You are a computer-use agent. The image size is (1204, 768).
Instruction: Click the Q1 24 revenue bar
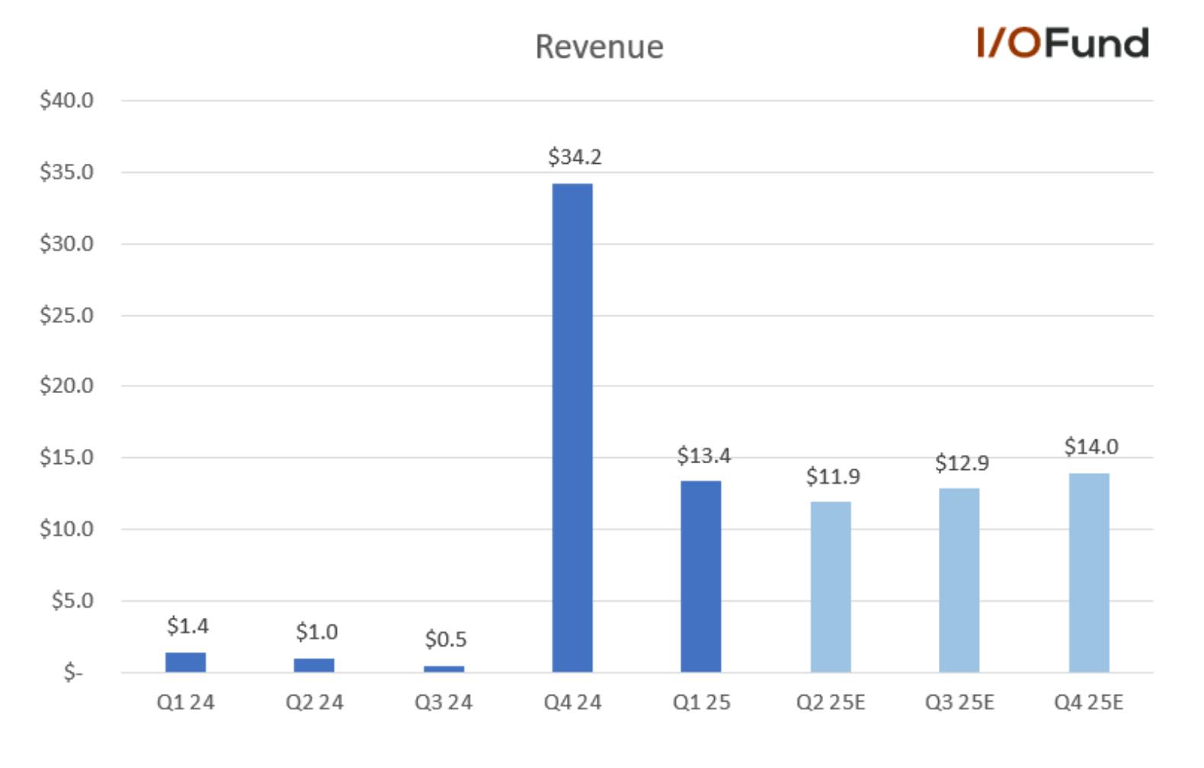pyautogui.click(x=185, y=662)
